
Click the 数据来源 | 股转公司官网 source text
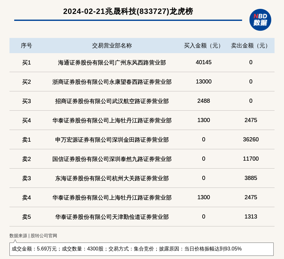point(33,236)
